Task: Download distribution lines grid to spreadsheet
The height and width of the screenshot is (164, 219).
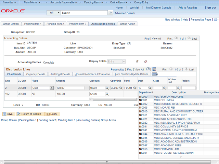Action: point(154,69)
